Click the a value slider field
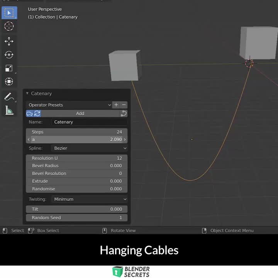This screenshot has width=278, height=278. [76, 139]
